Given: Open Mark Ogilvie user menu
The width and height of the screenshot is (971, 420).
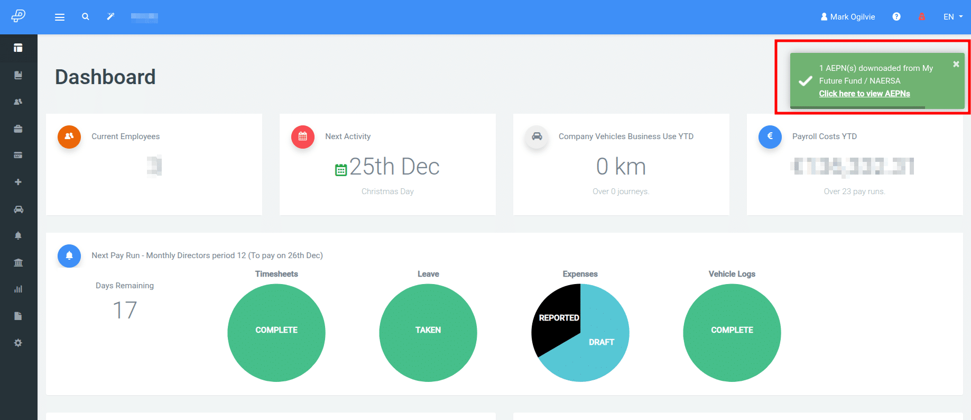Looking at the screenshot, I should (848, 17).
